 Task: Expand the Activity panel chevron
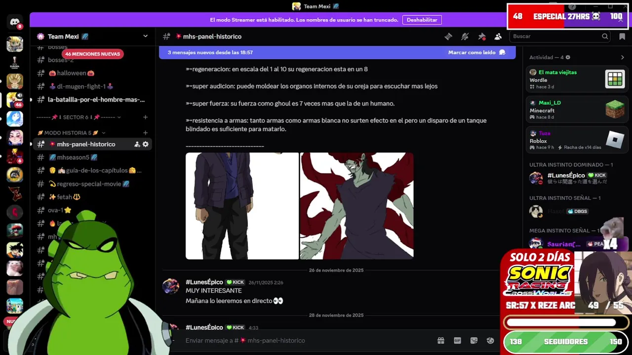point(622,57)
